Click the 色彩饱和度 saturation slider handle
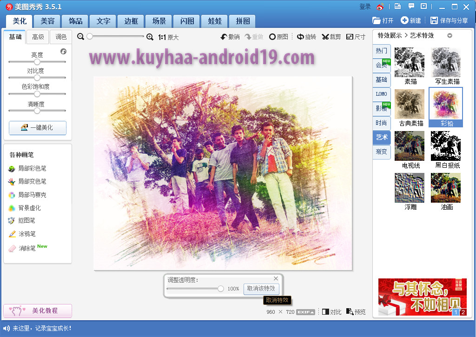The height and width of the screenshot is (337, 476). (37, 94)
